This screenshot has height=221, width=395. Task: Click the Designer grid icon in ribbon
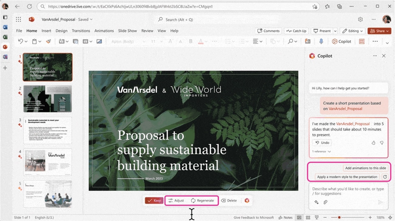(x=362, y=41)
